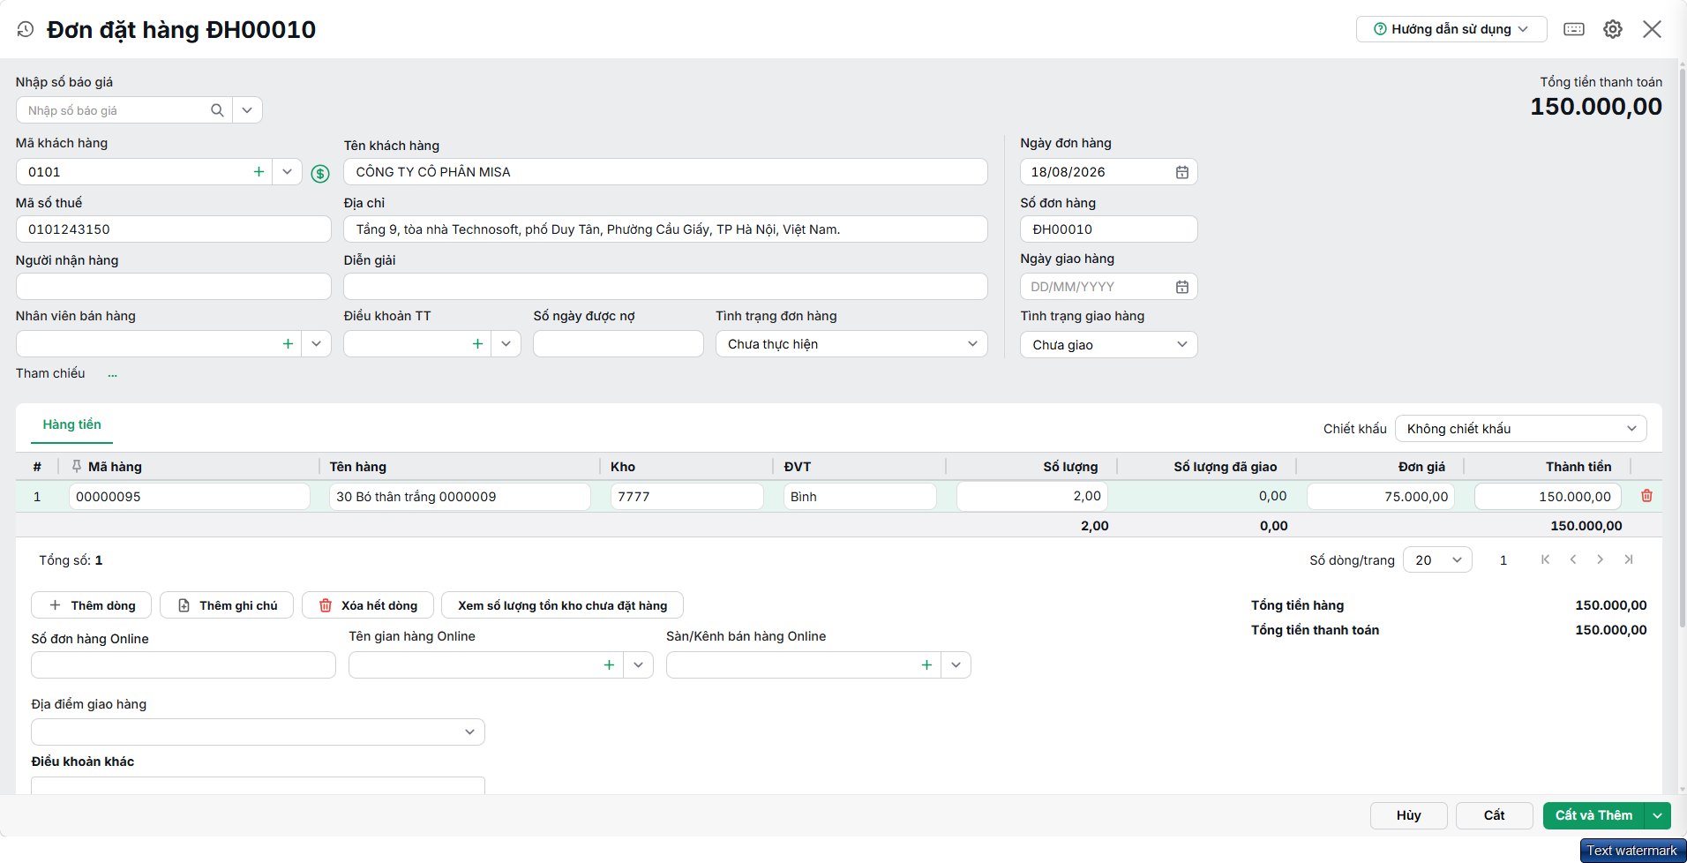Open the Ngày đơn hàng calendar icon

click(1182, 172)
